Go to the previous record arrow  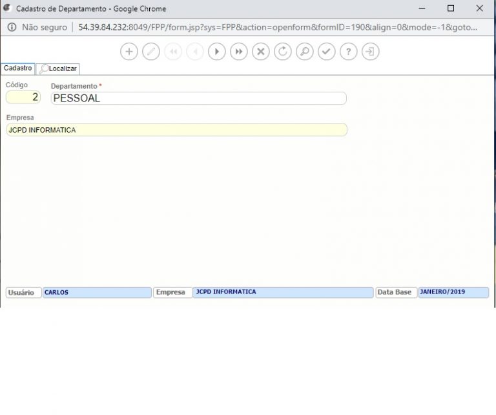click(195, 52)
